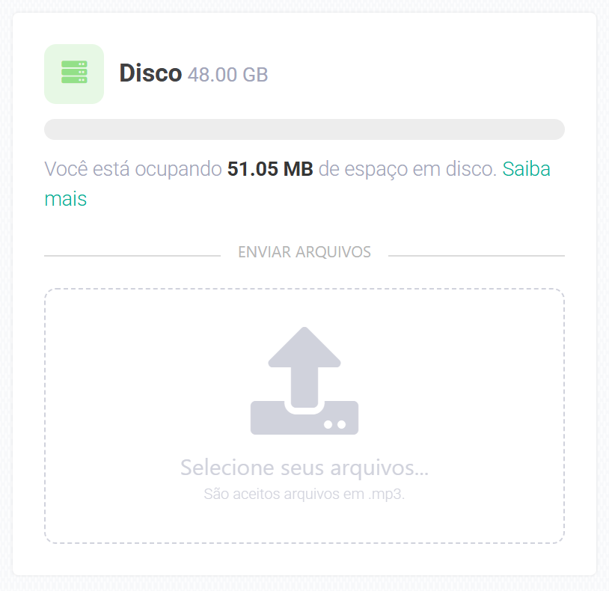Viewport: 609px width, 591px height.
Task: Click the upload tray base with two dots
Action: click(304, 420)
